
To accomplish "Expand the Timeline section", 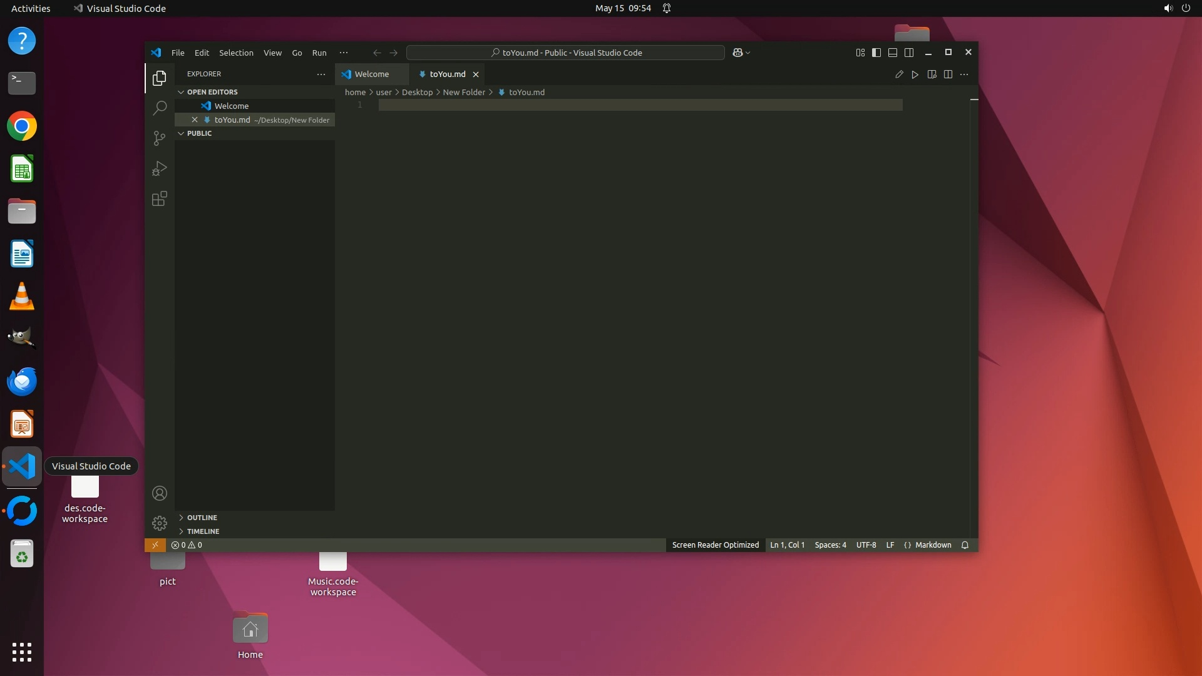I will point(203,531).
